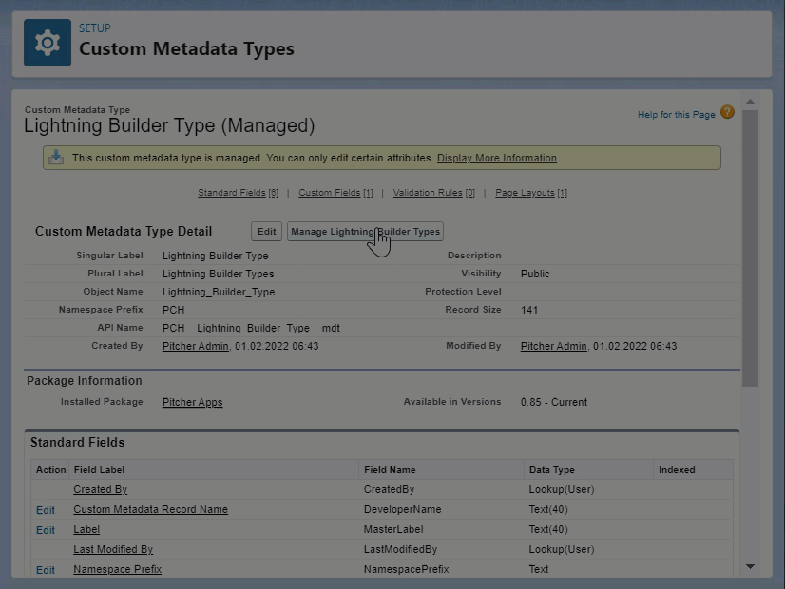Click the vertical scrollbar thumb
The image size is (785, 589).
pos(750,247)
